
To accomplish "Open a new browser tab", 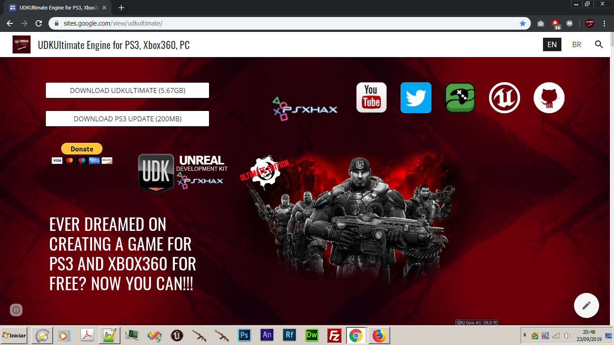I will (121, 8).
